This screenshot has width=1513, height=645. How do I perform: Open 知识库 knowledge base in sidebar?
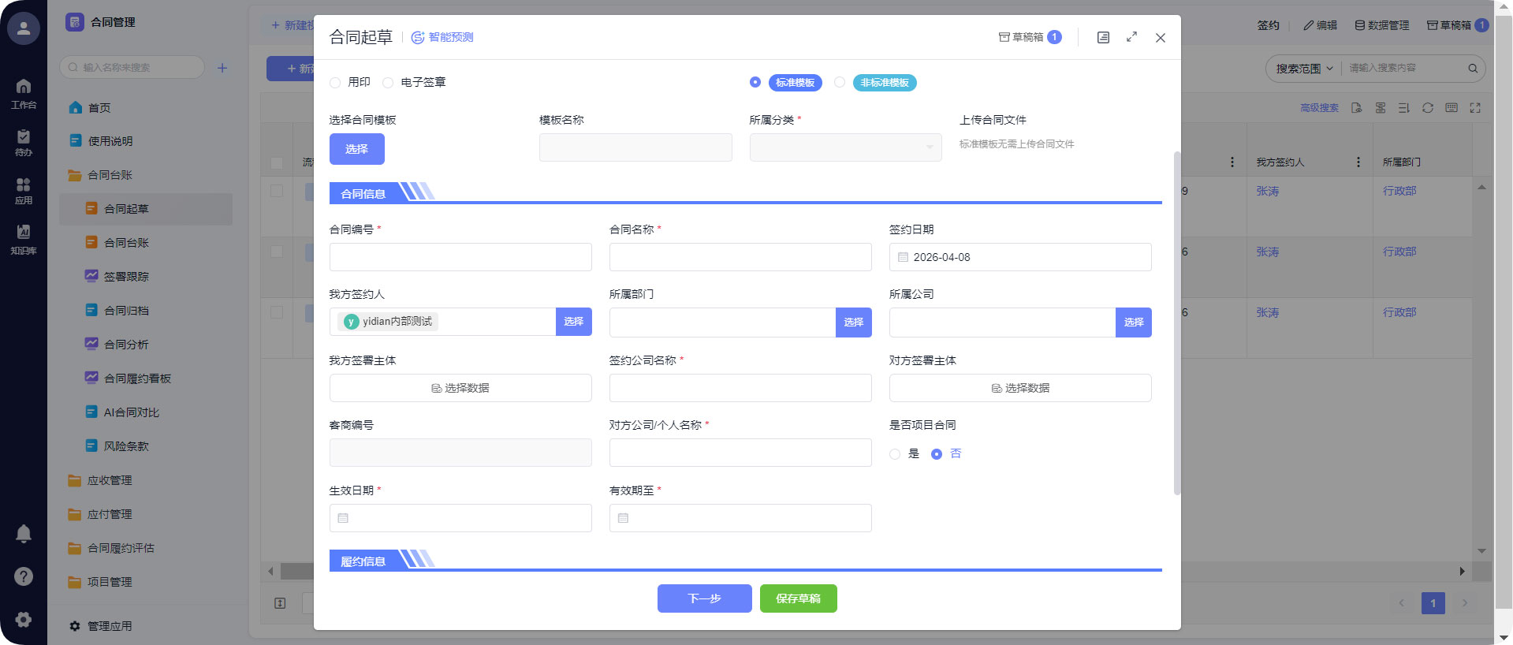(24, 238)
